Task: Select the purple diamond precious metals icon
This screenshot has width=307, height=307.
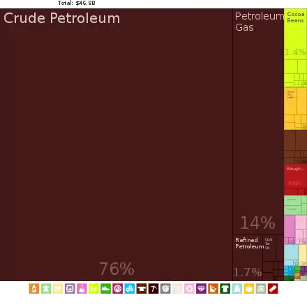Action: (201, 289)
